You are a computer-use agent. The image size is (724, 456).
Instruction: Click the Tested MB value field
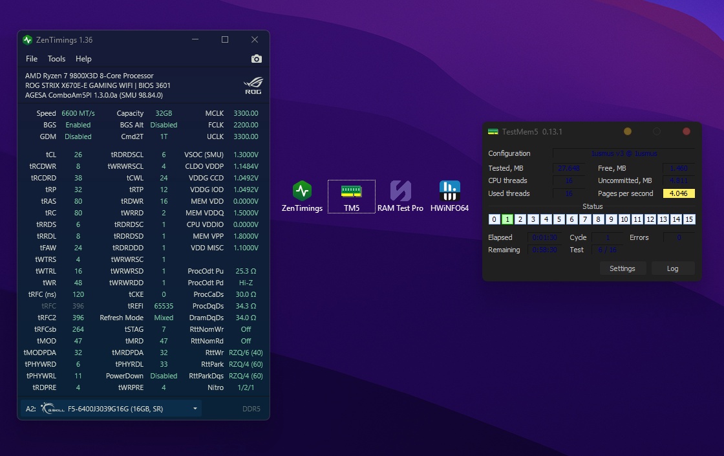568,168
